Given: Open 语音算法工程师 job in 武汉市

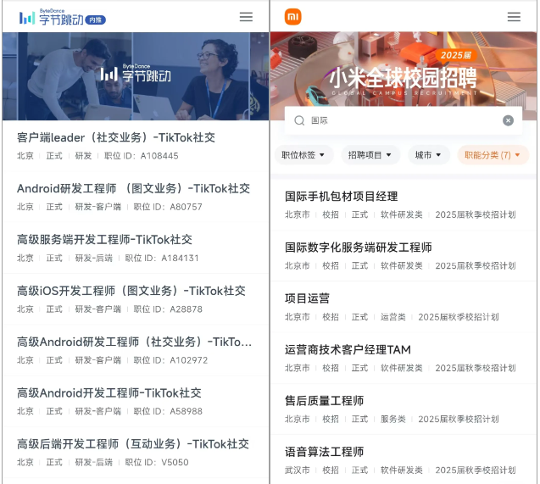Looking at the screenshot, I should pyautogui.click(x=404, y=460).
